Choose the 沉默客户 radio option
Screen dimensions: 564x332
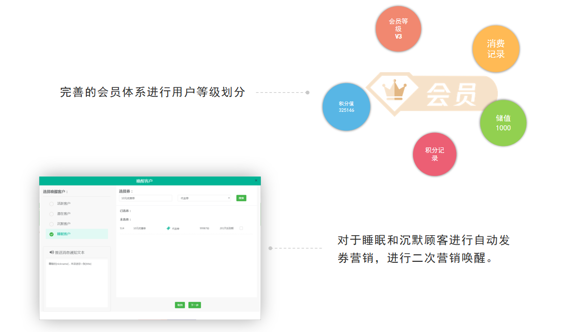click(52, 224)
